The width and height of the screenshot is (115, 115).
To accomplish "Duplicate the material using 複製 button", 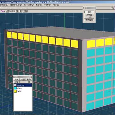I will click(23, 79).
